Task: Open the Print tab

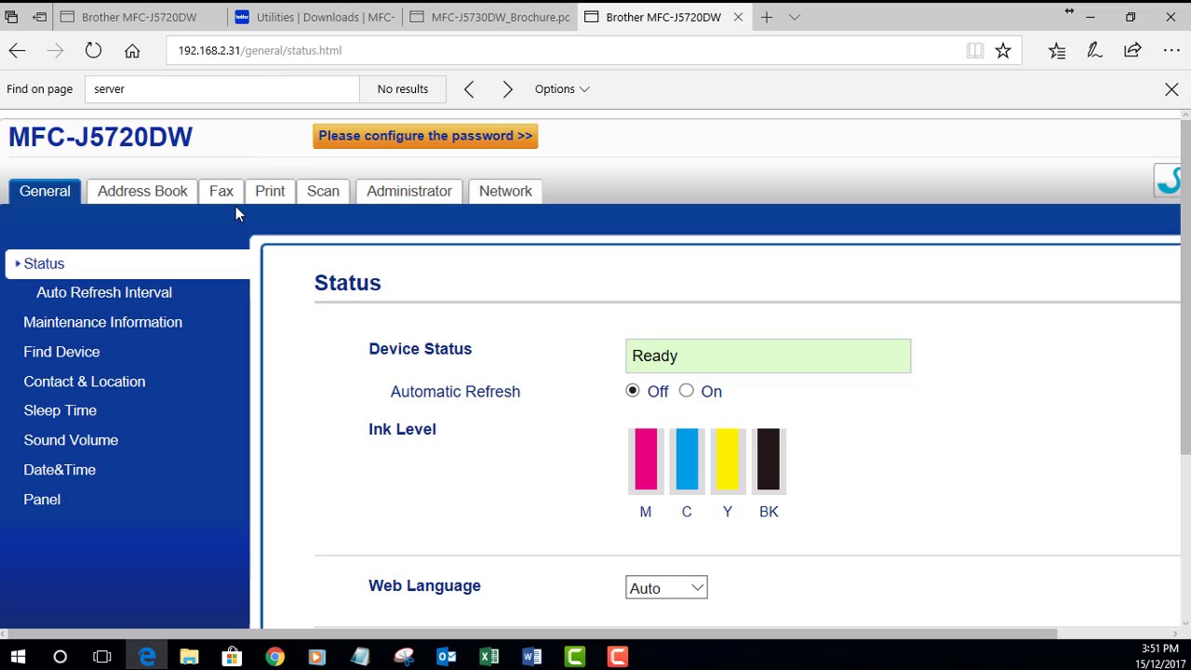Action: 270,191
